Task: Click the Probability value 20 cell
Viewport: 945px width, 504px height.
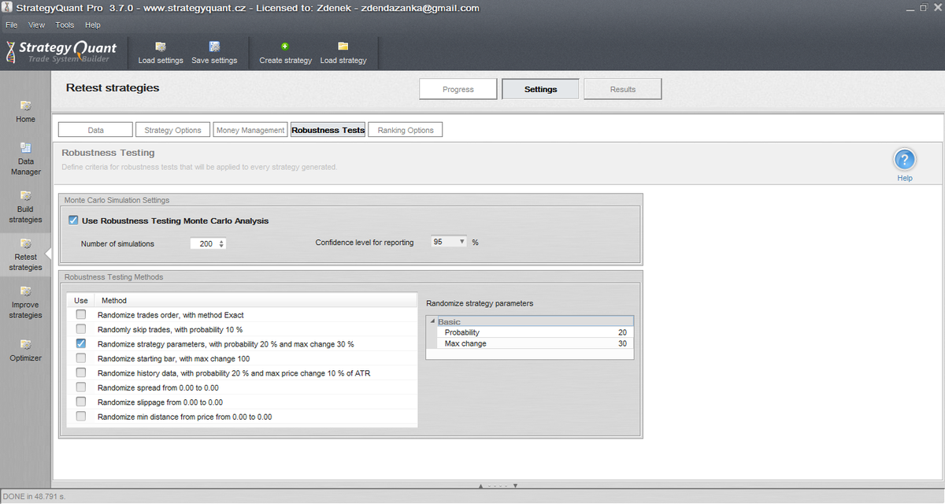Action: click(x=622, y=332)
